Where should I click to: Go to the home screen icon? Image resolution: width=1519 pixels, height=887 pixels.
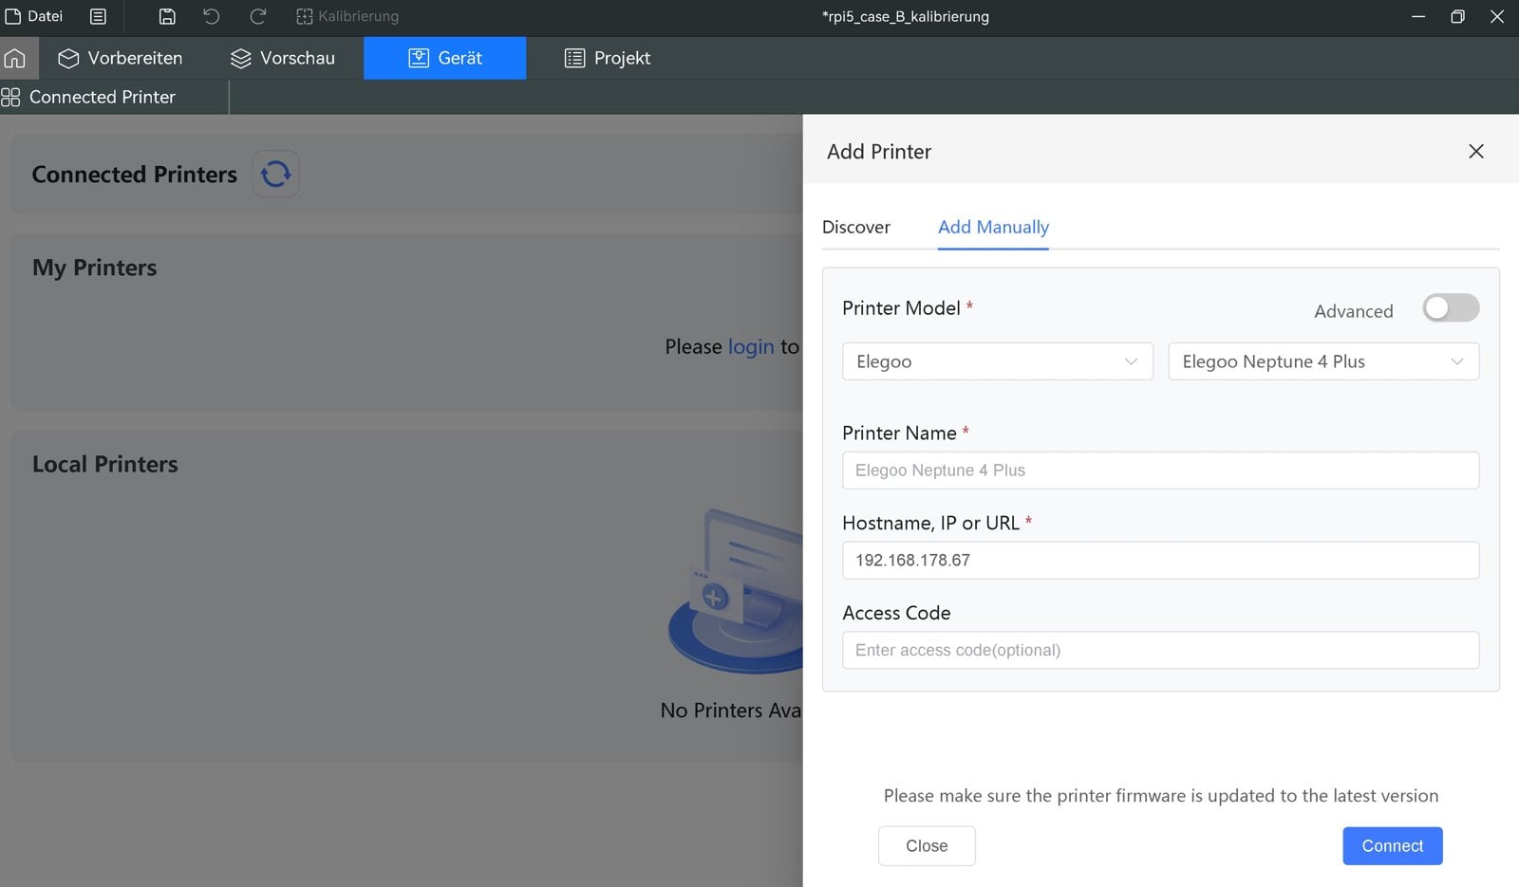coord(15,58)
